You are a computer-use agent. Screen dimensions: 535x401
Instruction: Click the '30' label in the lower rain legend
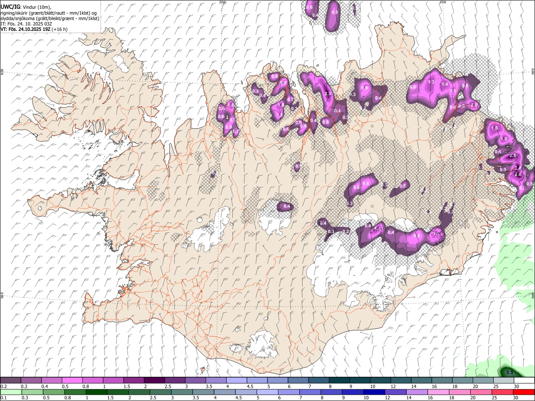517,398
